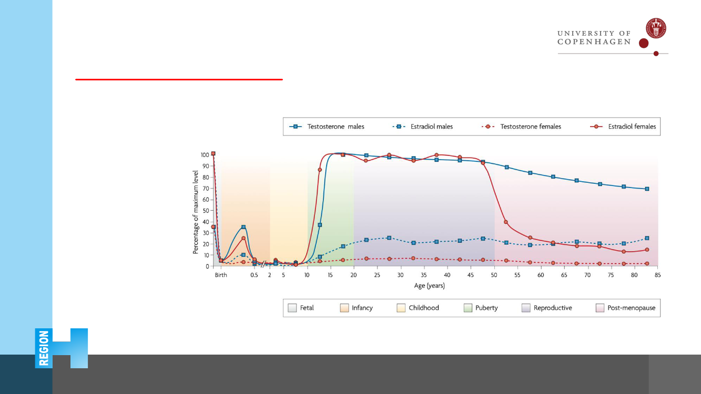Click the 'Reproductive' legend text
This screenshot has width=701, height=394.
[x=553, y=308]
